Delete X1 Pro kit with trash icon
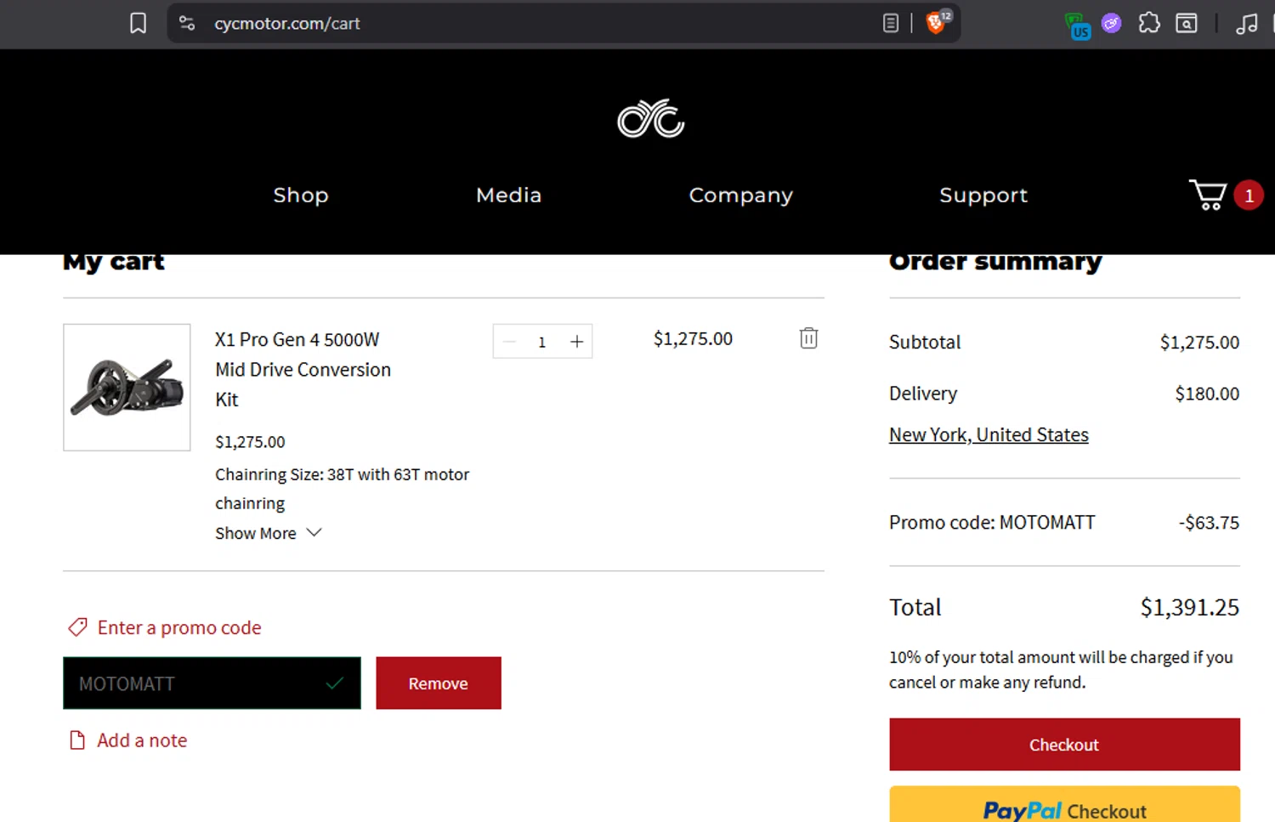Viewport: 1275px width, 822px height. tap(808, 338)
